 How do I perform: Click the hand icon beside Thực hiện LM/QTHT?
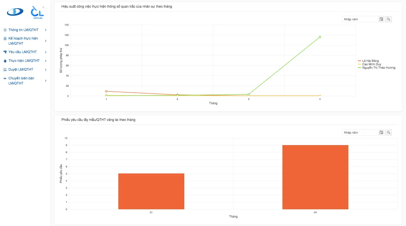click(5, 61)
